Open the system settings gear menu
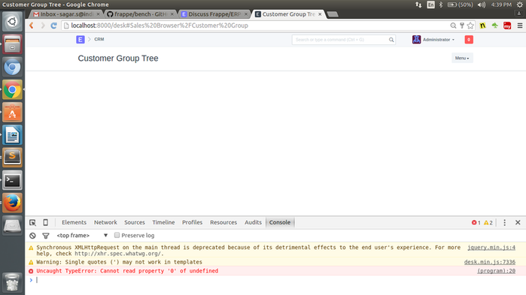Image resolution: width=526 pixels, height=295 pixels. pos(520,5)
